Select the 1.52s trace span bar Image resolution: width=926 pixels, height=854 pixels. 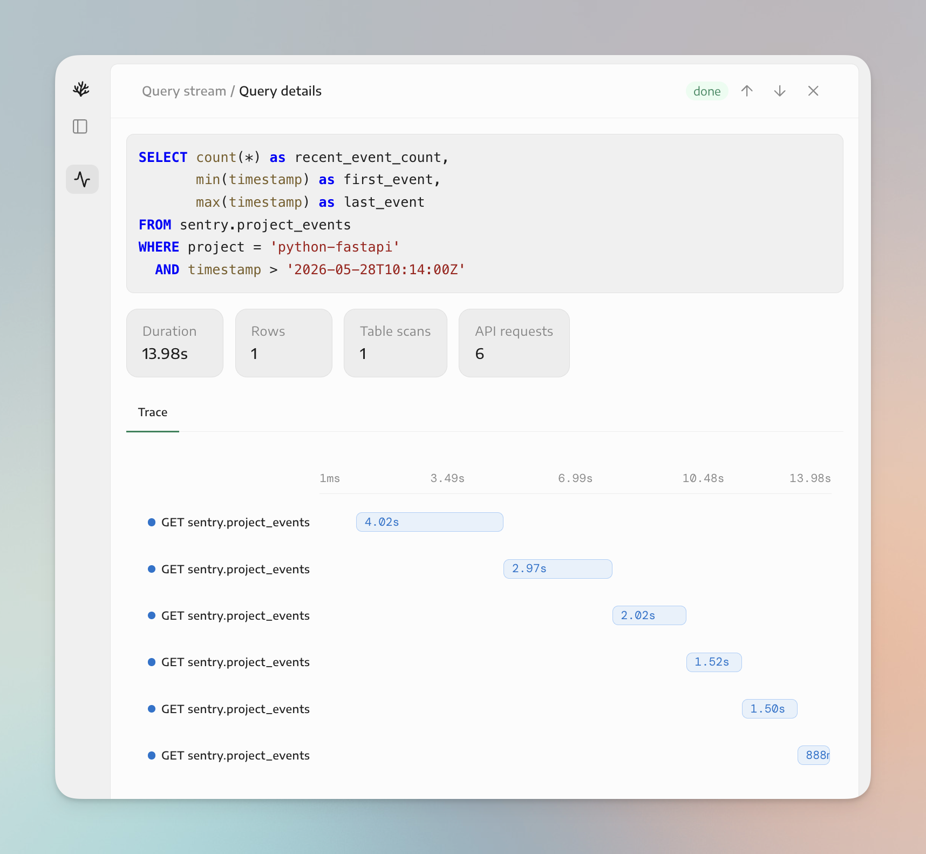pyautogui.click(x=714, y=662)
